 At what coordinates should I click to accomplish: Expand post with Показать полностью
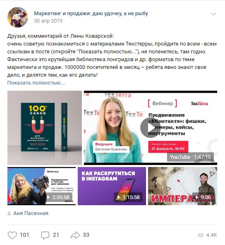(x=36, y=82)
